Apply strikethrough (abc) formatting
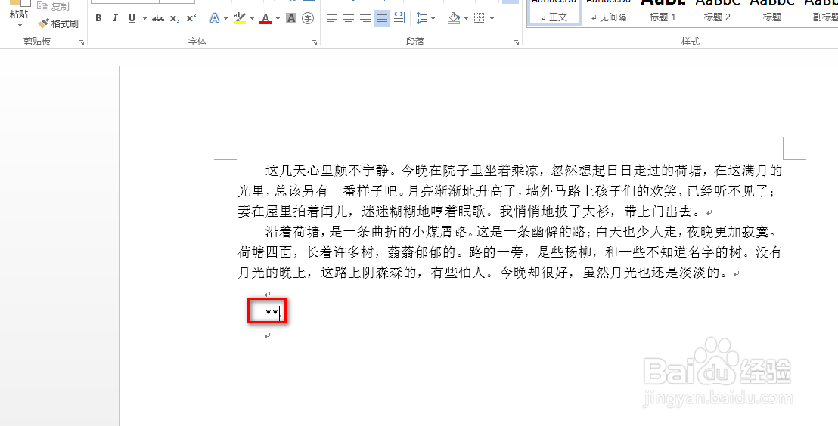Image resolution: width=838 pixels, height=426 pixels. point(158,19)
